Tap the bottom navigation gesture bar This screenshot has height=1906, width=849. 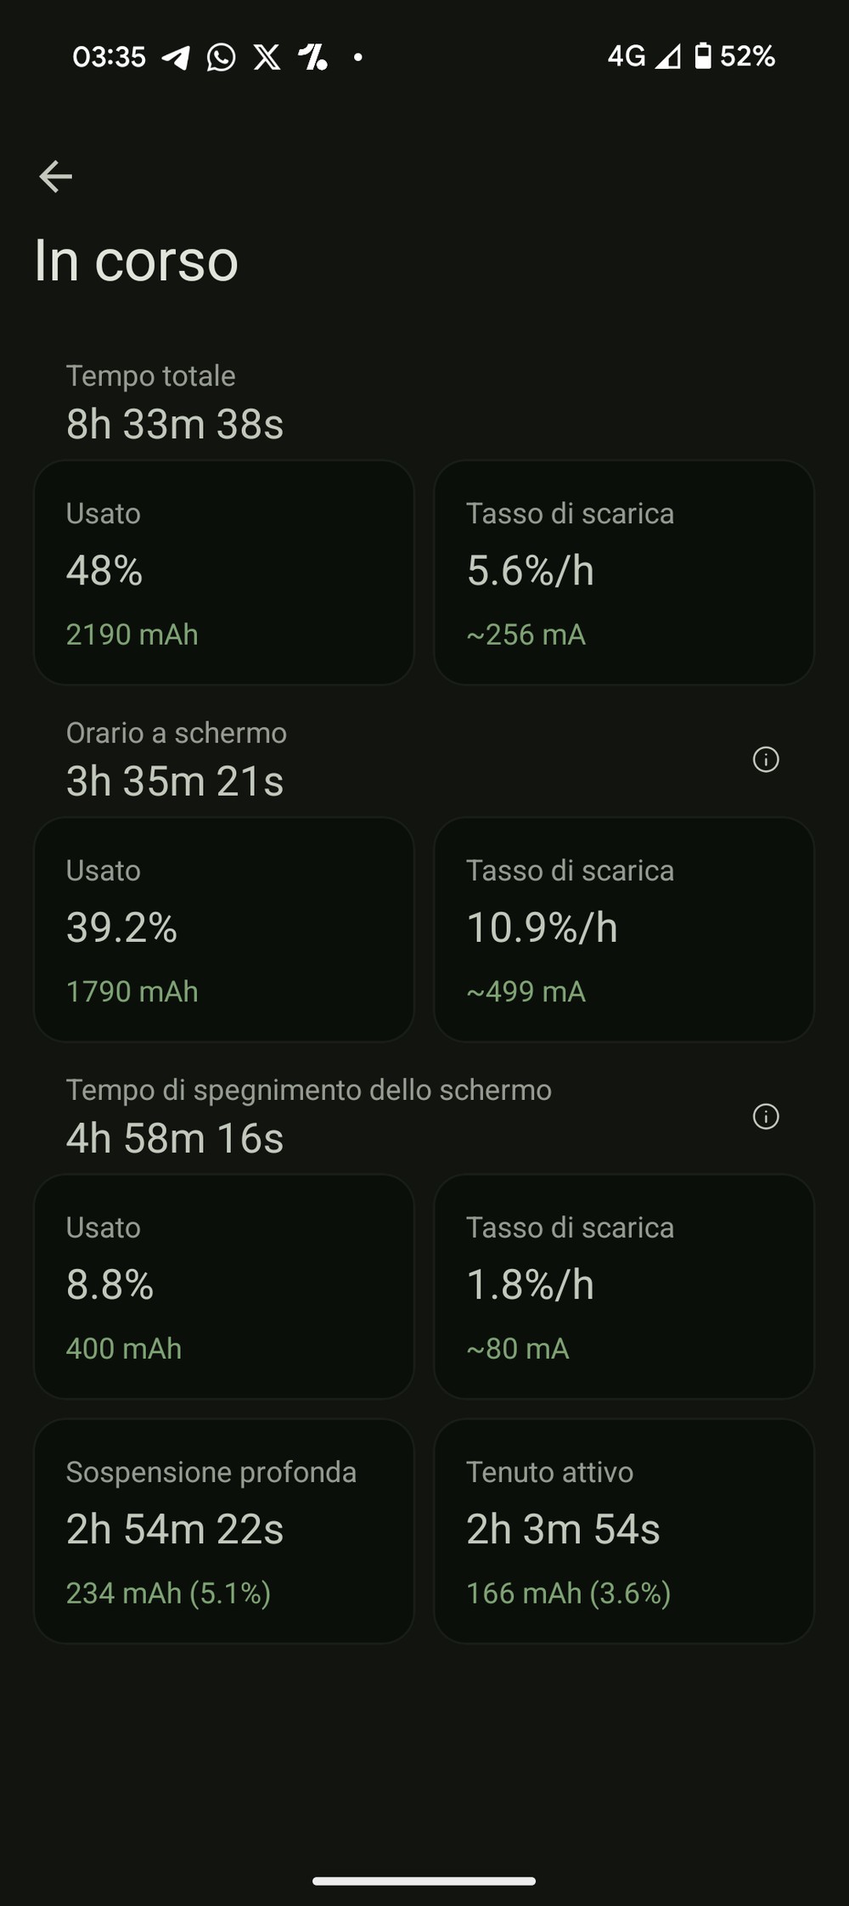pyautogui.click(x=424, y=1881)
